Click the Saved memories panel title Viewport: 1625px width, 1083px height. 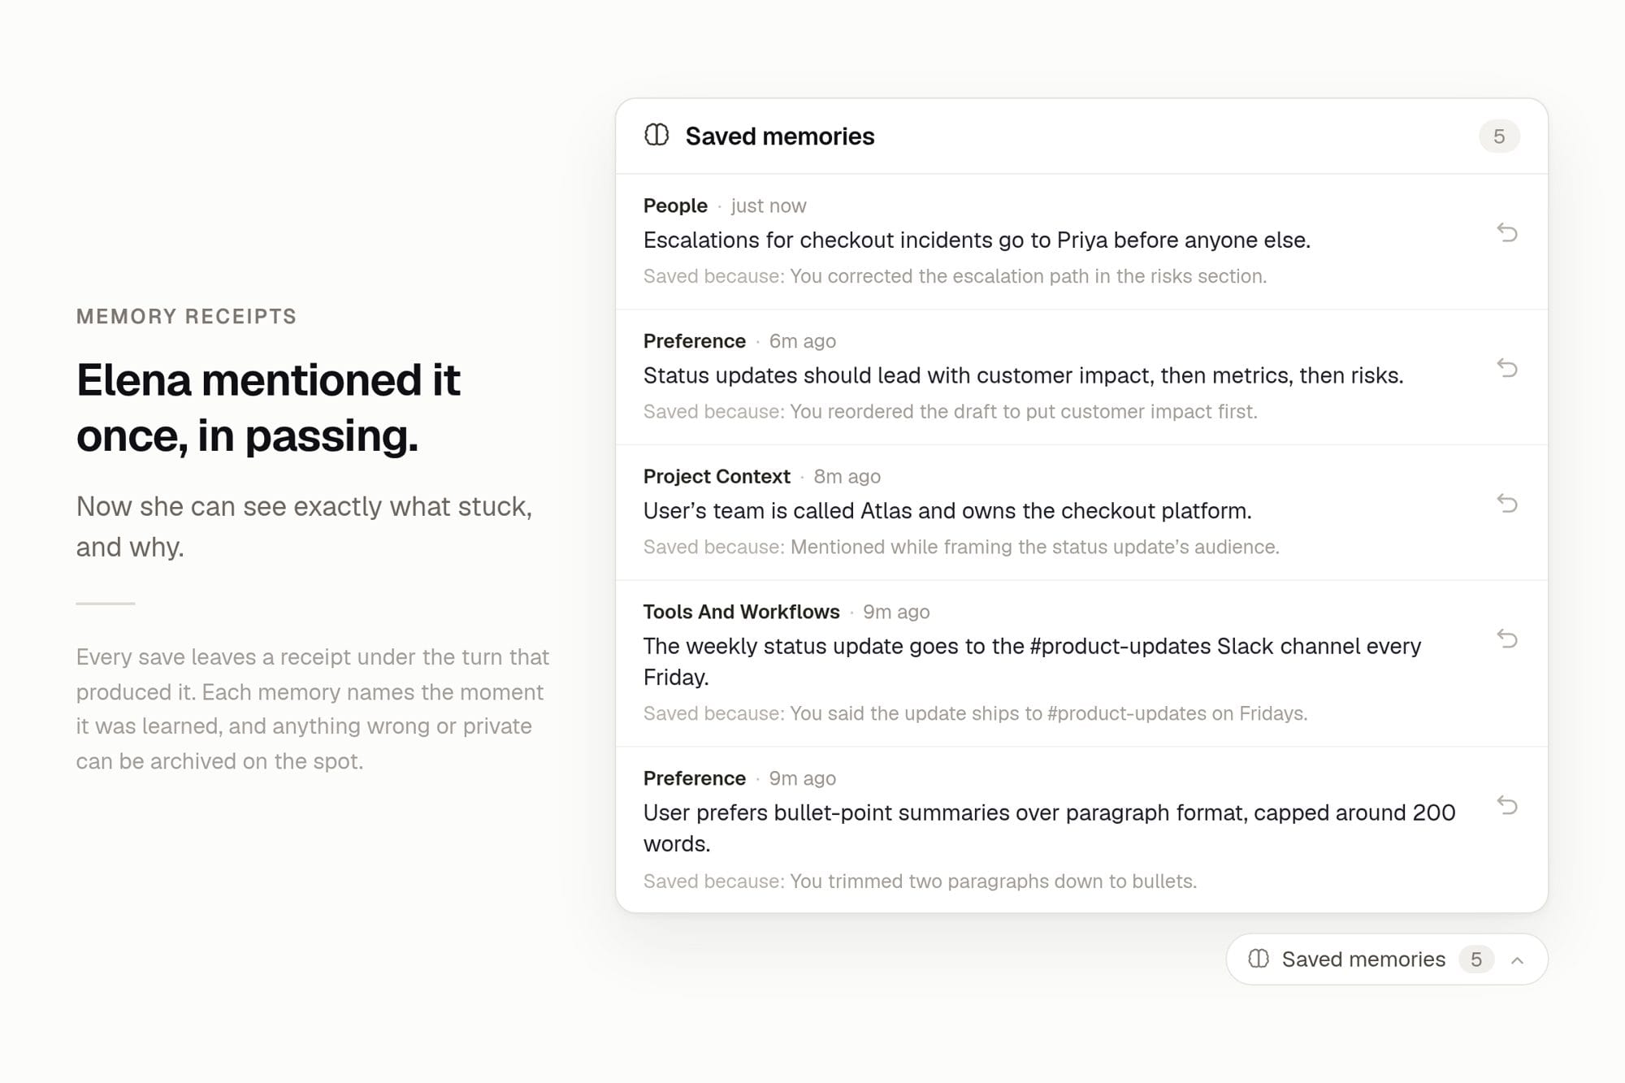click(780, 136)
